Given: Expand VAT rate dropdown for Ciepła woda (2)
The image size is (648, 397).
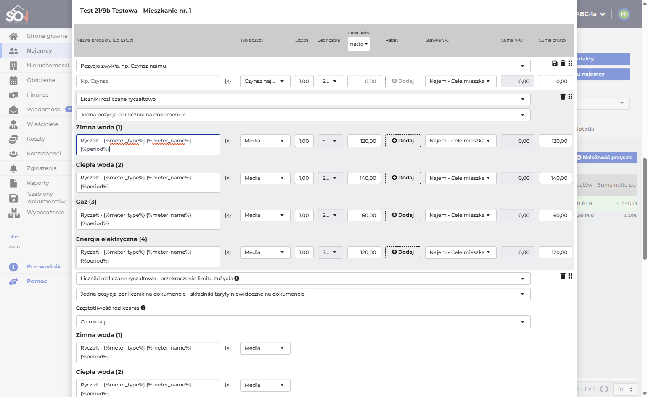Looking at the screenshot, I should click(461, 178).
